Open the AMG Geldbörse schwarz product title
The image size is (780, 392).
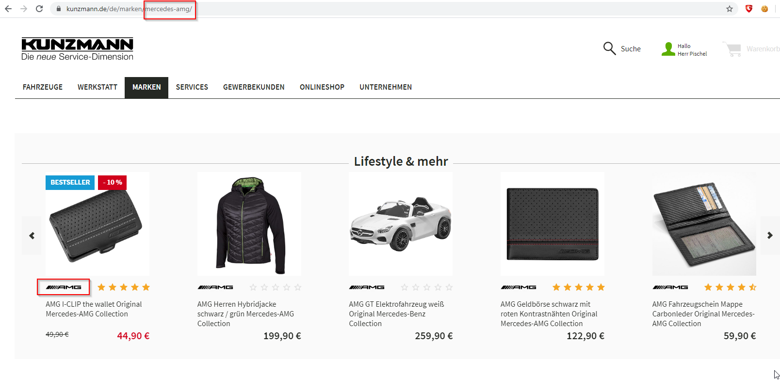coord(549,314)
